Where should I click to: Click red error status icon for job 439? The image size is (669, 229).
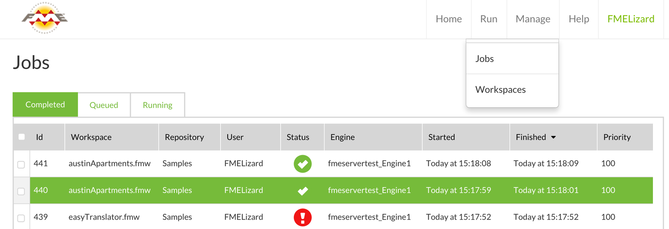tap(303, 218)
